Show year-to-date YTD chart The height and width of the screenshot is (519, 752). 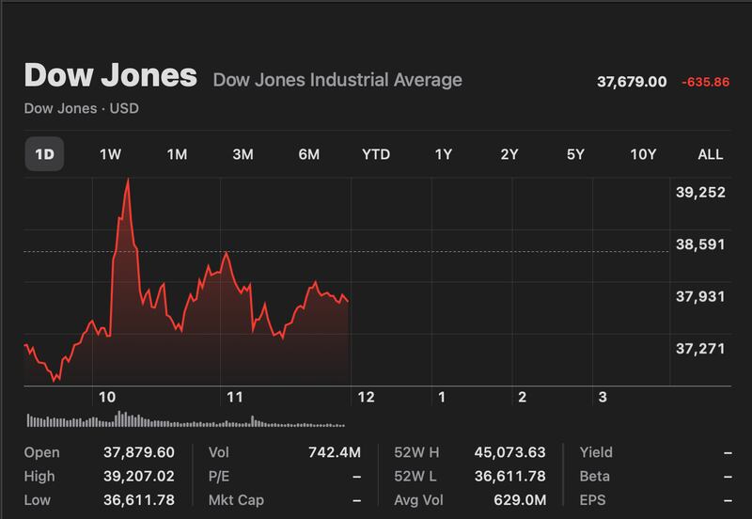[376, 154]
